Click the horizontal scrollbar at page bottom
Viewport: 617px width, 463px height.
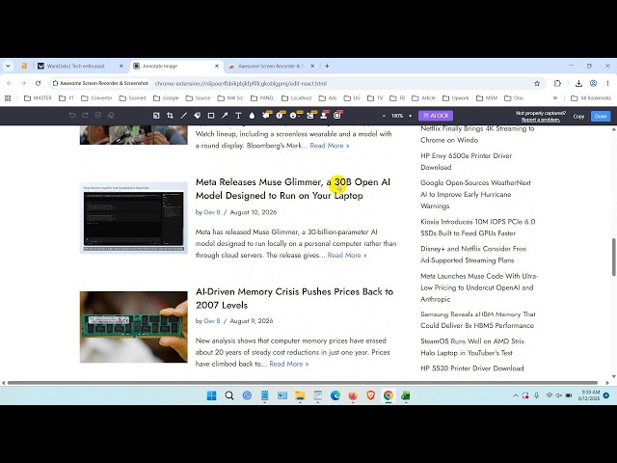click(302, 382)
